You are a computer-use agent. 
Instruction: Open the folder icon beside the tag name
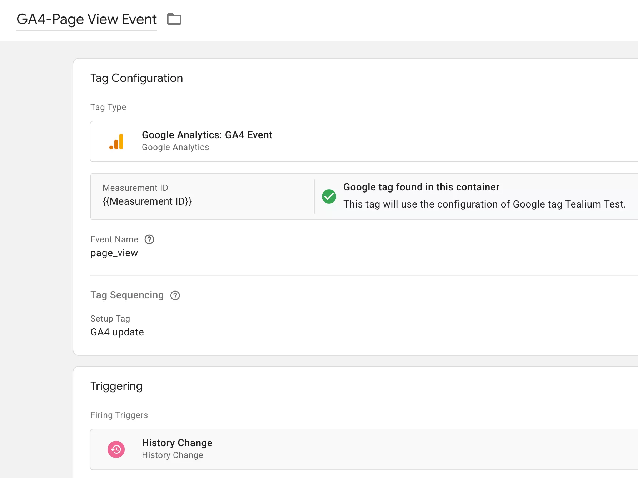174,19
